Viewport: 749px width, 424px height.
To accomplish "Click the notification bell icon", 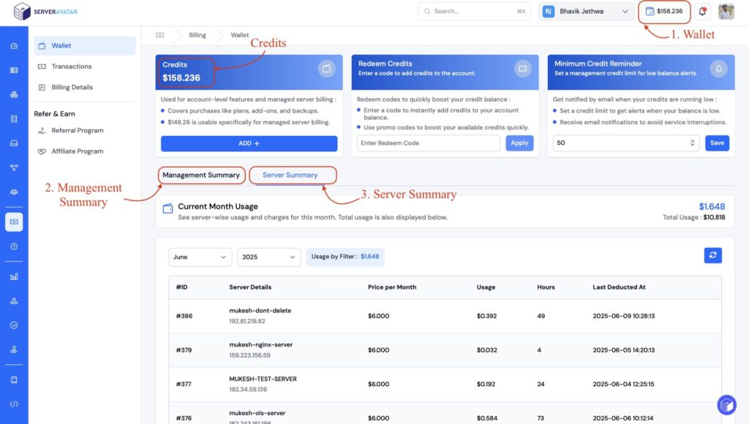I will (702, 12).
